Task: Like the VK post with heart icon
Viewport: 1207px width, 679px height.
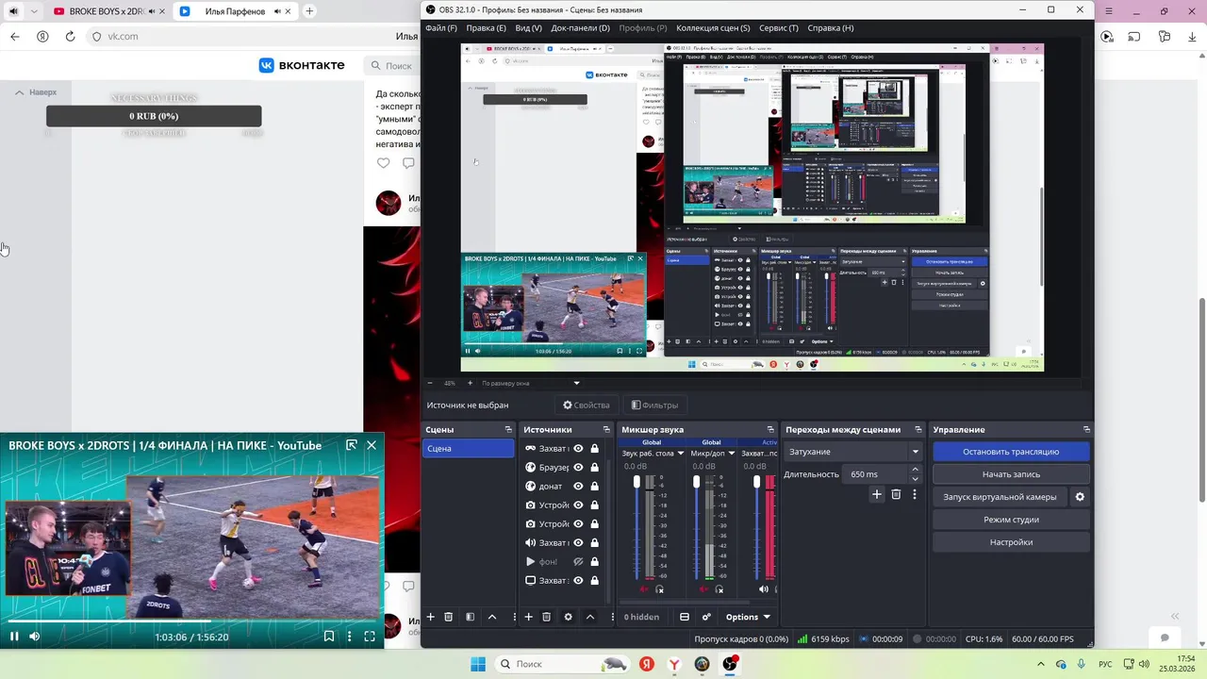Action: (x=383, y=163)
